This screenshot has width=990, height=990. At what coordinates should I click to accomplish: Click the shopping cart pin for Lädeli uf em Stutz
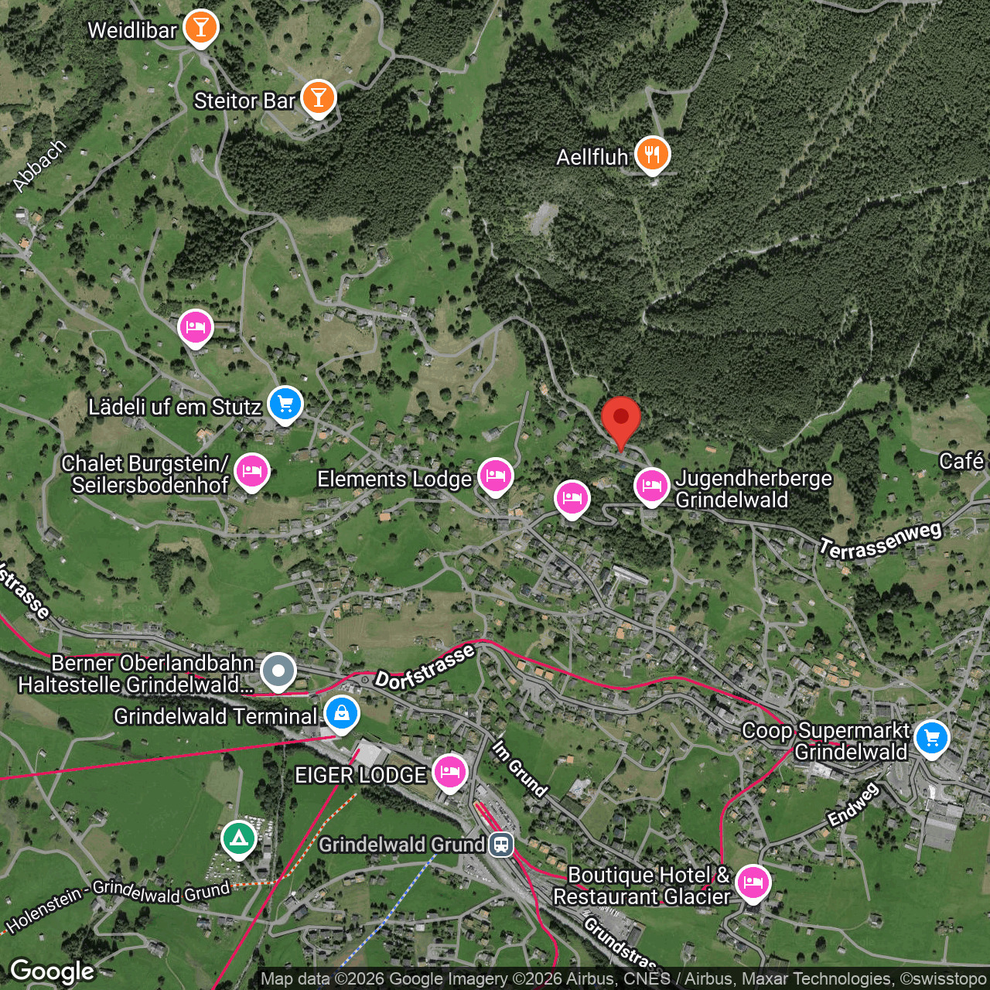pyautogui.click(x=285, y=405)
